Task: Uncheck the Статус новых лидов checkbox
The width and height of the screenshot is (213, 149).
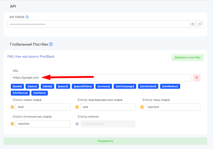Action: pos(12,107)
